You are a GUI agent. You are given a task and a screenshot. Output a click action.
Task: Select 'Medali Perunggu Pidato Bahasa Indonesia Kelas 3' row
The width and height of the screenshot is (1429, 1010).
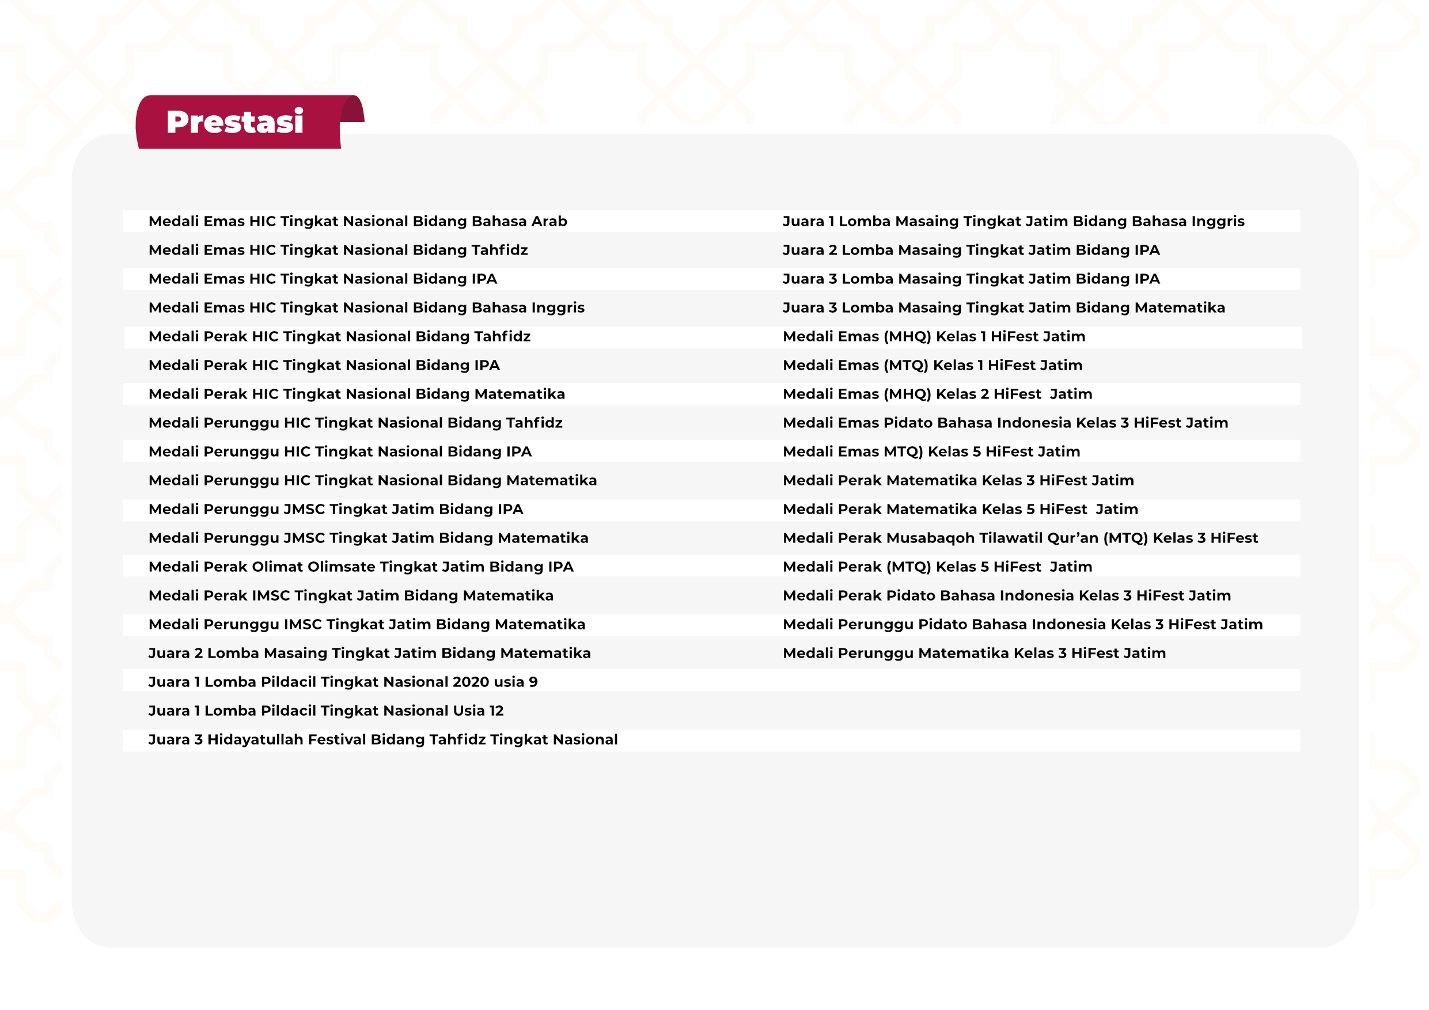1023,624
